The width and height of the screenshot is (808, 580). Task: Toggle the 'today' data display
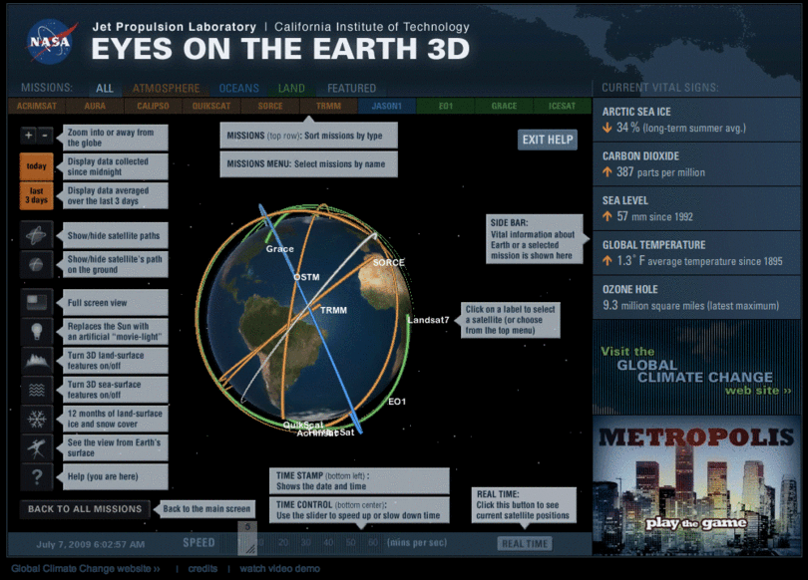[36, 166]
